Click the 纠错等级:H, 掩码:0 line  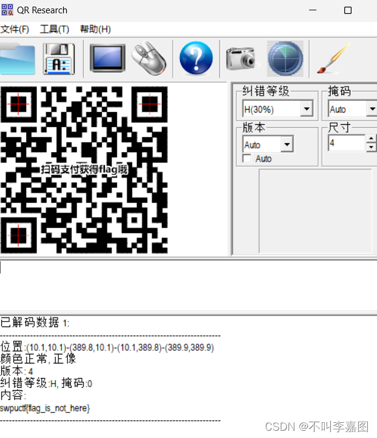click(x=46, y=383)
